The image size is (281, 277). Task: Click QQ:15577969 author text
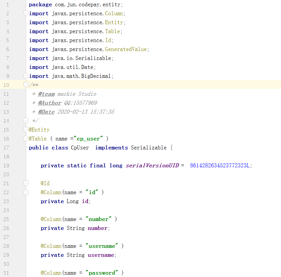81,103
